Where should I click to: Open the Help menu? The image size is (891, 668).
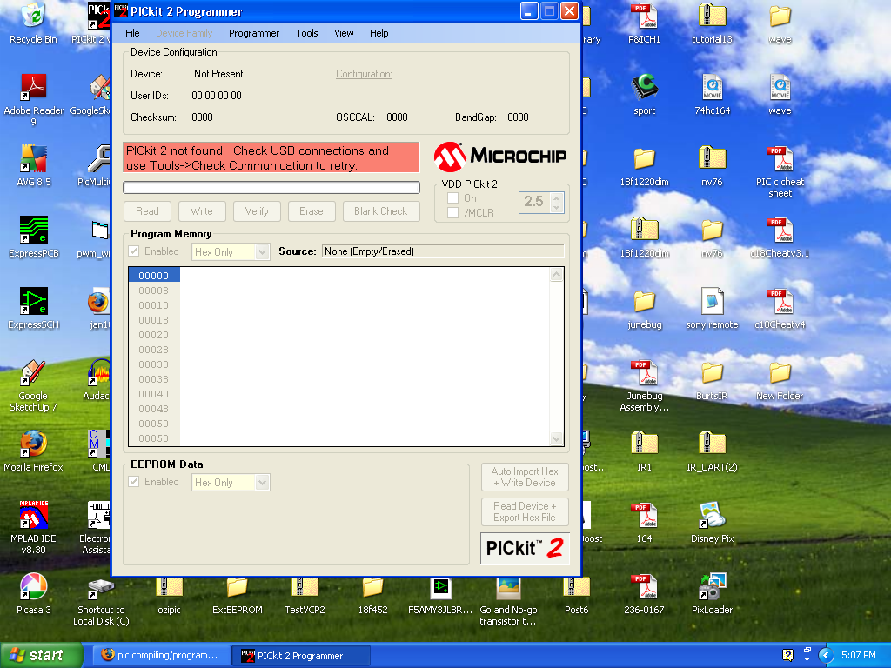[379, 33]
